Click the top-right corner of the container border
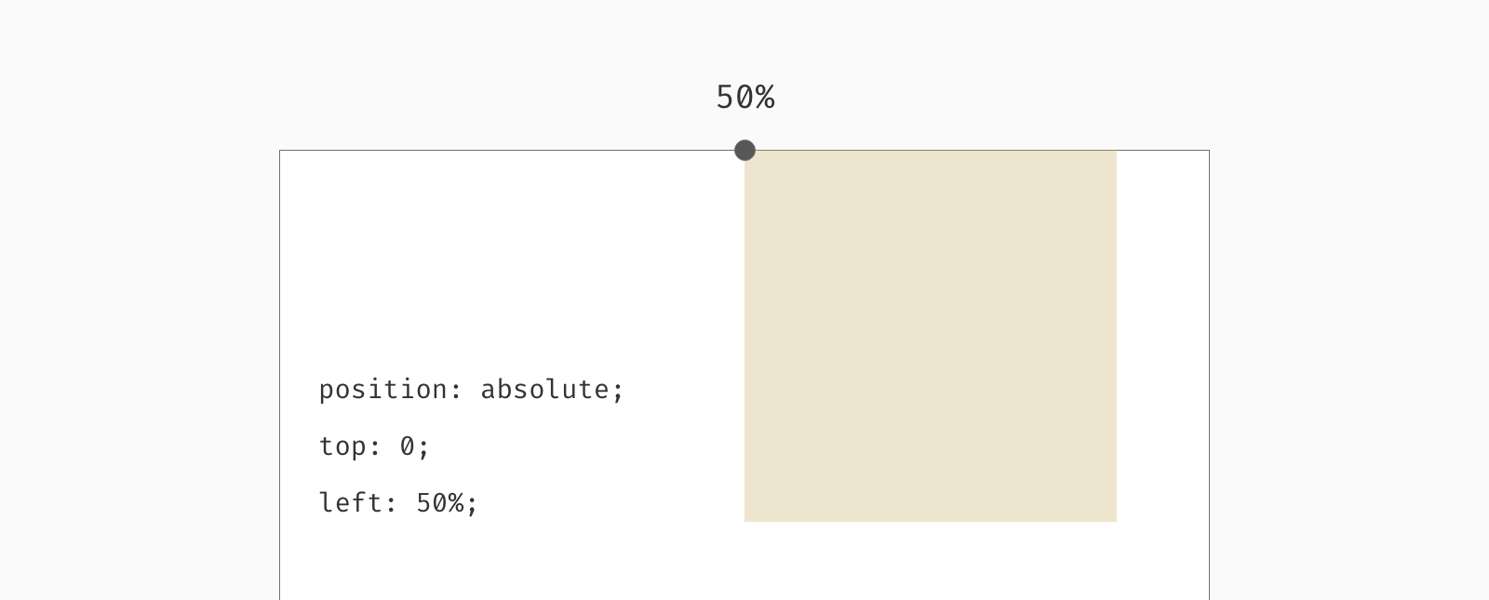This screenshot has width=1489, height=600. pos(1209,151)
